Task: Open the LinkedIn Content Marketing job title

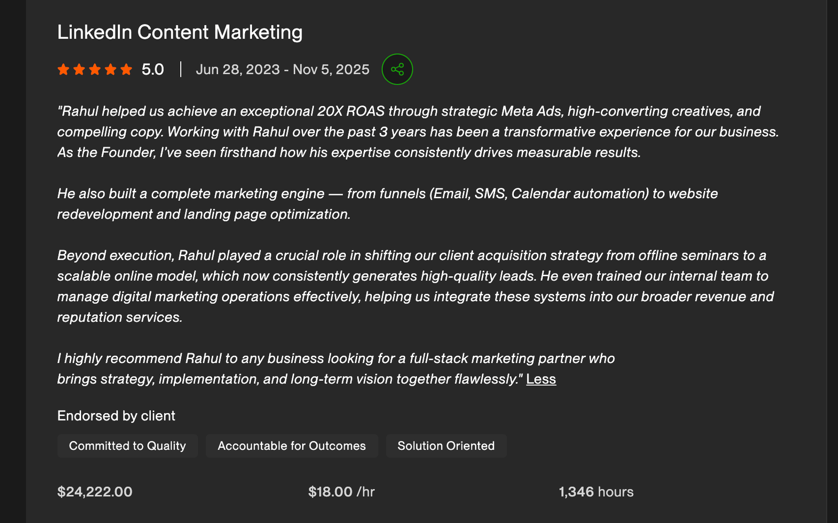Action: tap(180, 32)
